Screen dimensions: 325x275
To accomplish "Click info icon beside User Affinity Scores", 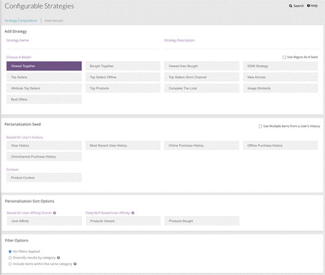I will click(55, 213).
